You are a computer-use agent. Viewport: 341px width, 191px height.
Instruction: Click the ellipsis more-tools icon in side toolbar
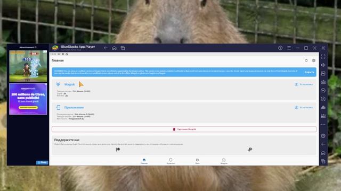323,125
